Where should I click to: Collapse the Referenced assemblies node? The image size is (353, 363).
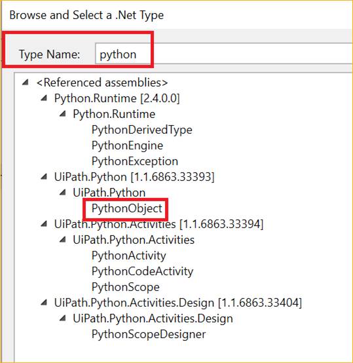point(25,82)
